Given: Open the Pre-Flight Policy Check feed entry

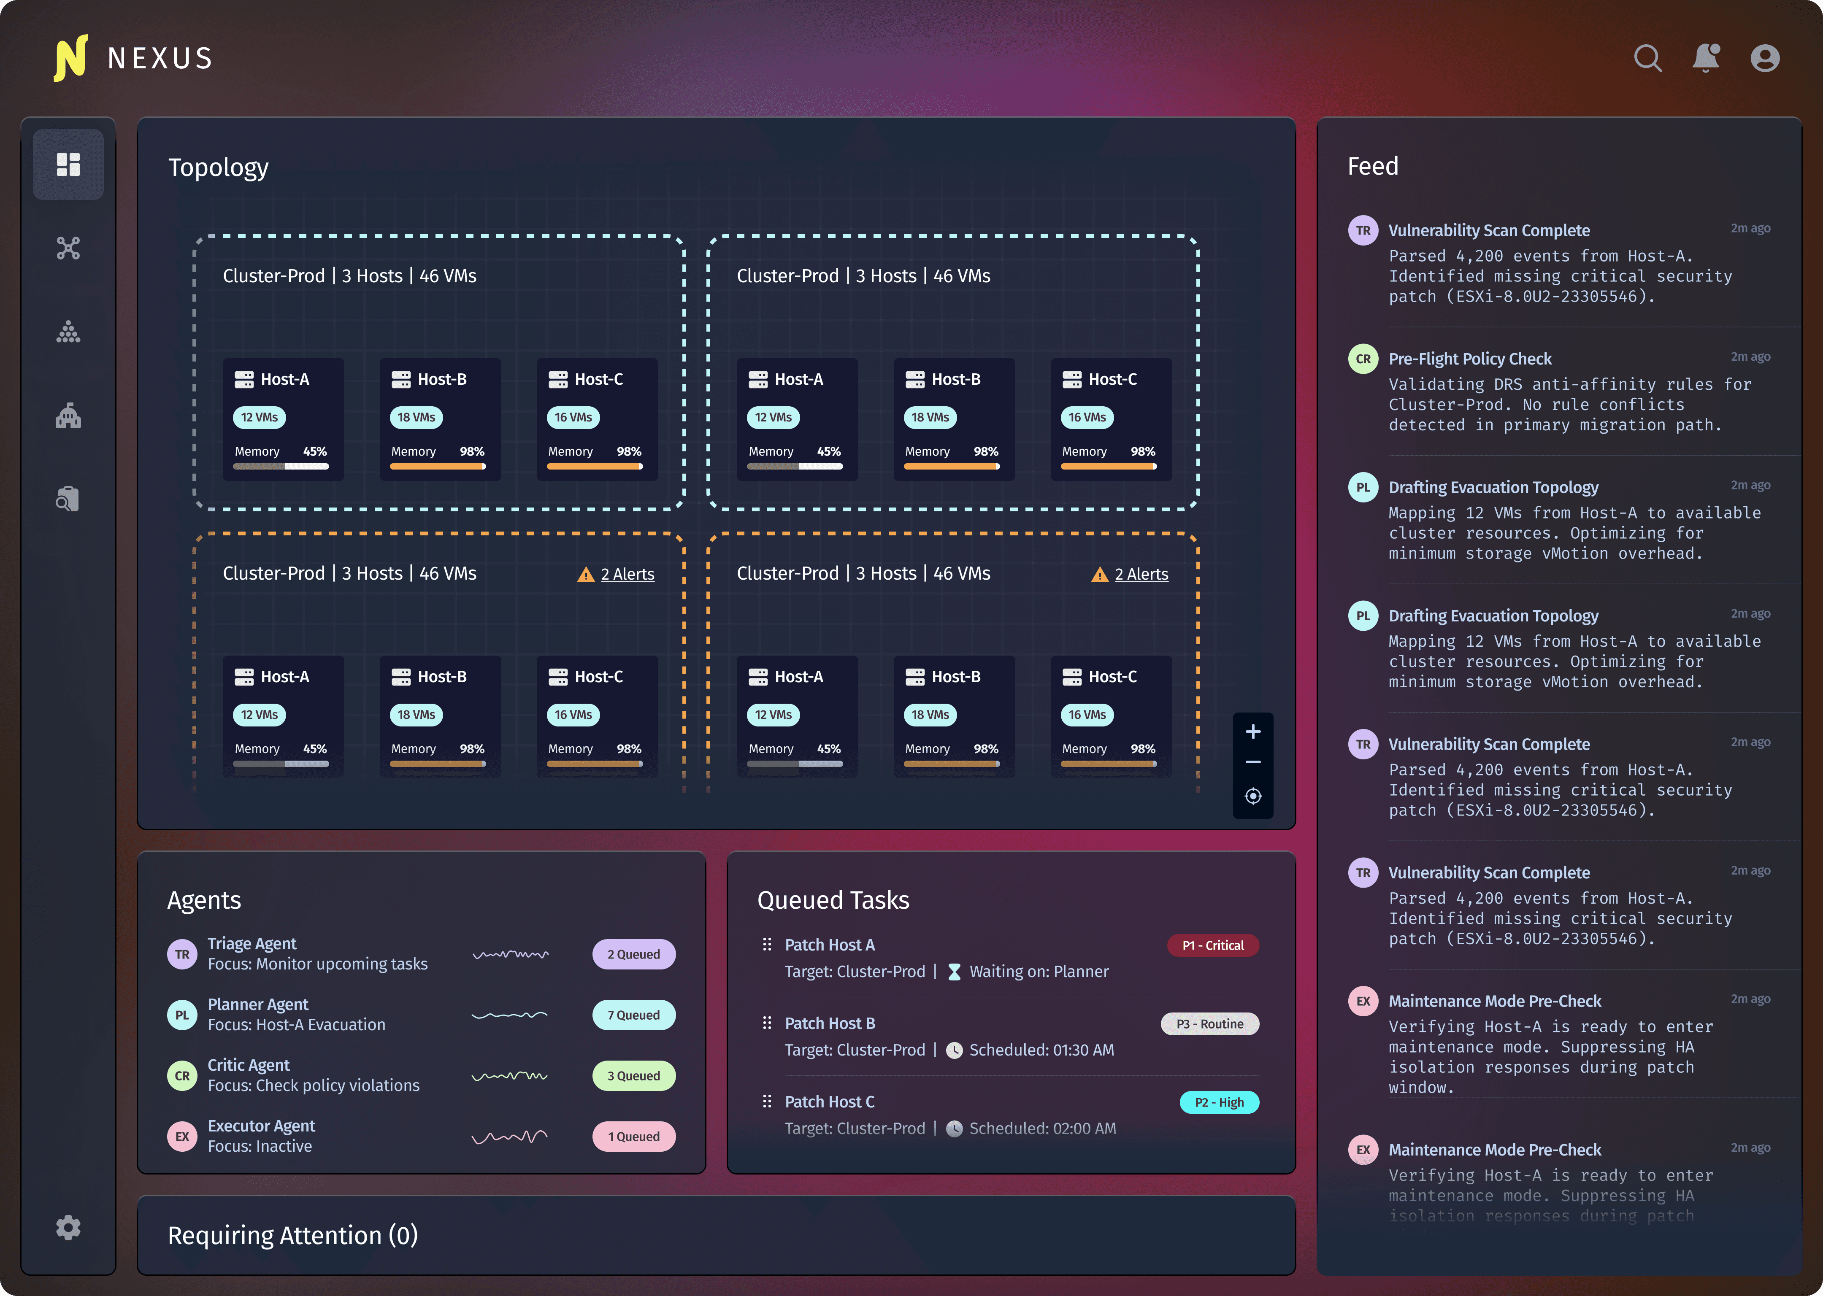Looking at the screenshot, I should 1469,359.
